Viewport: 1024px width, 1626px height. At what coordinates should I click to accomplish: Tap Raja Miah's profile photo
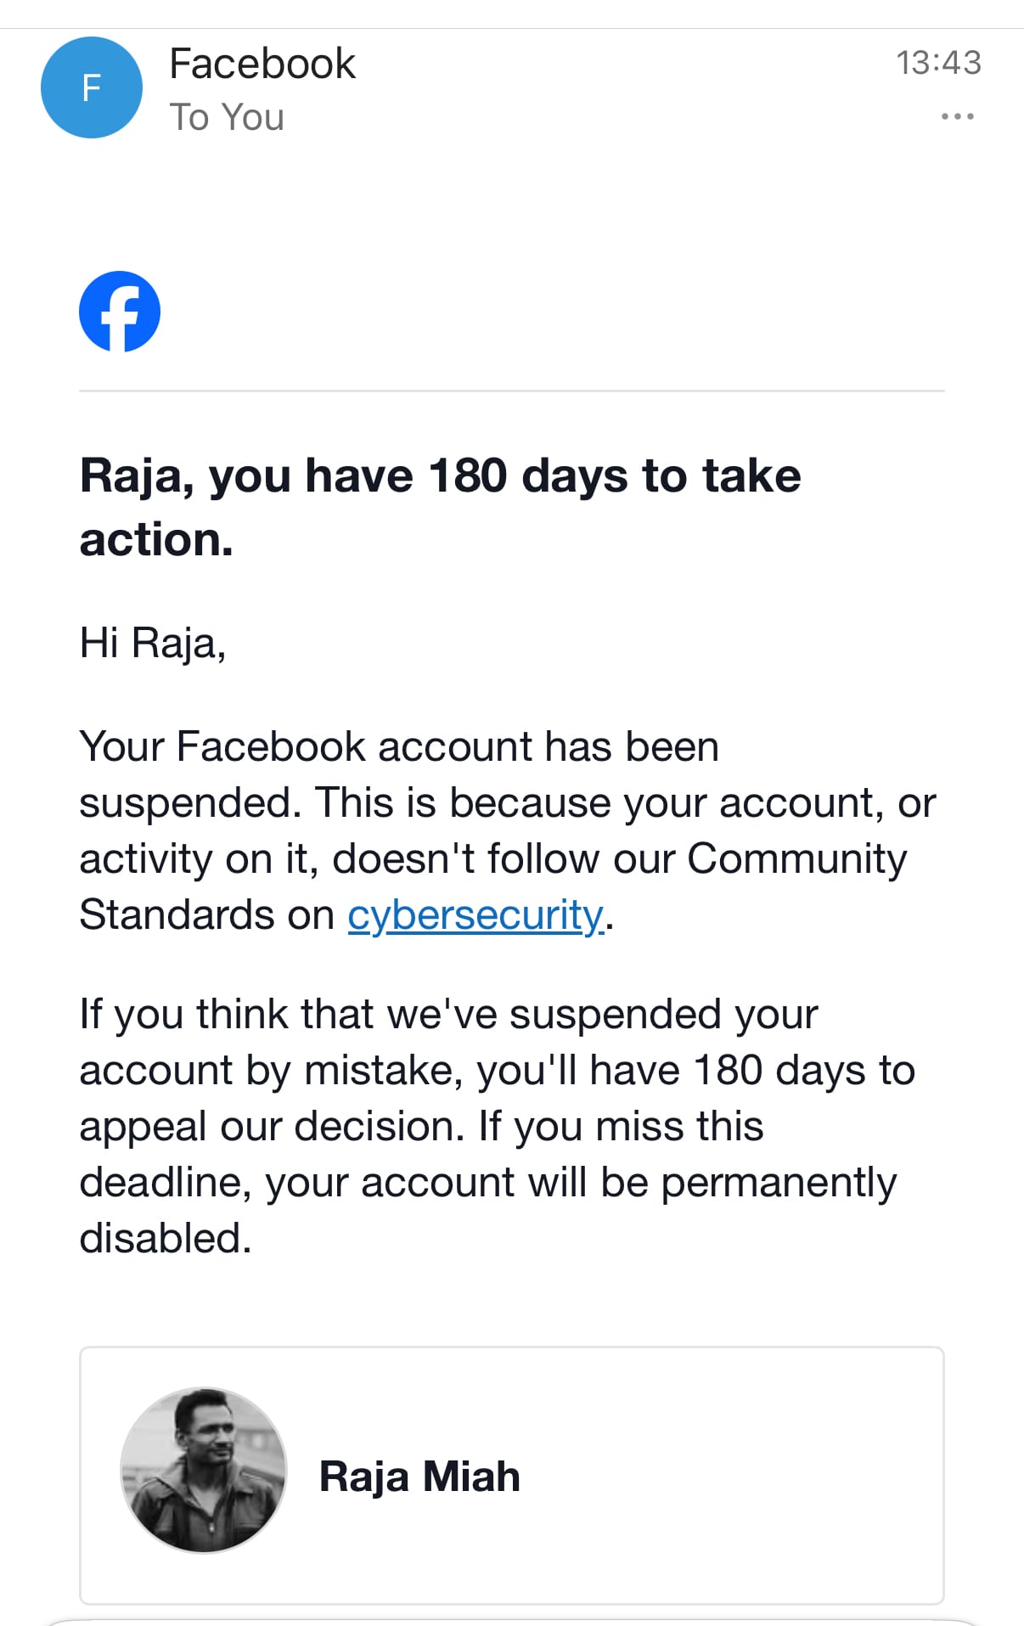click(204, 1471)
